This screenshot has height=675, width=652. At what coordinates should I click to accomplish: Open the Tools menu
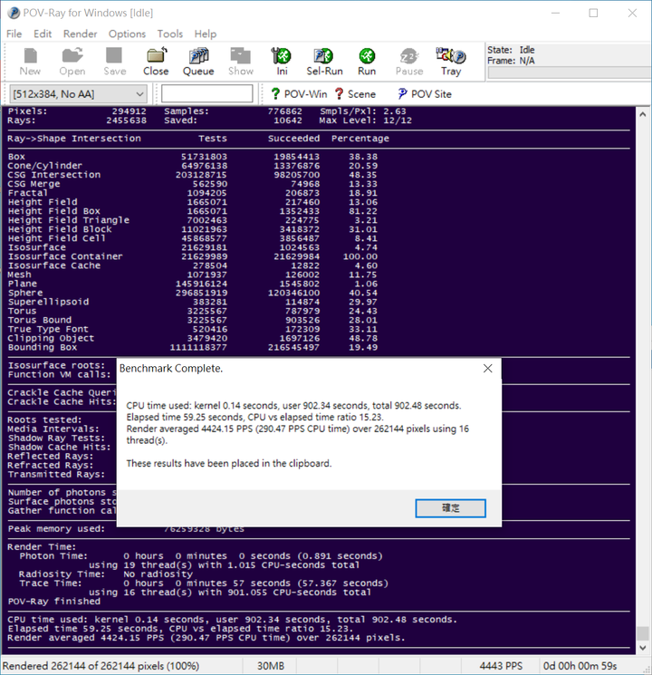click(x=170, y=34)
